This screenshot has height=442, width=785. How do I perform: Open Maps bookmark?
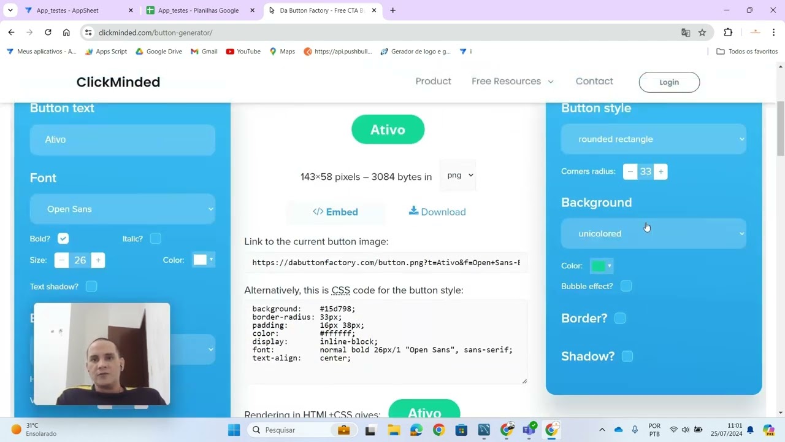[x=282, y=52]
